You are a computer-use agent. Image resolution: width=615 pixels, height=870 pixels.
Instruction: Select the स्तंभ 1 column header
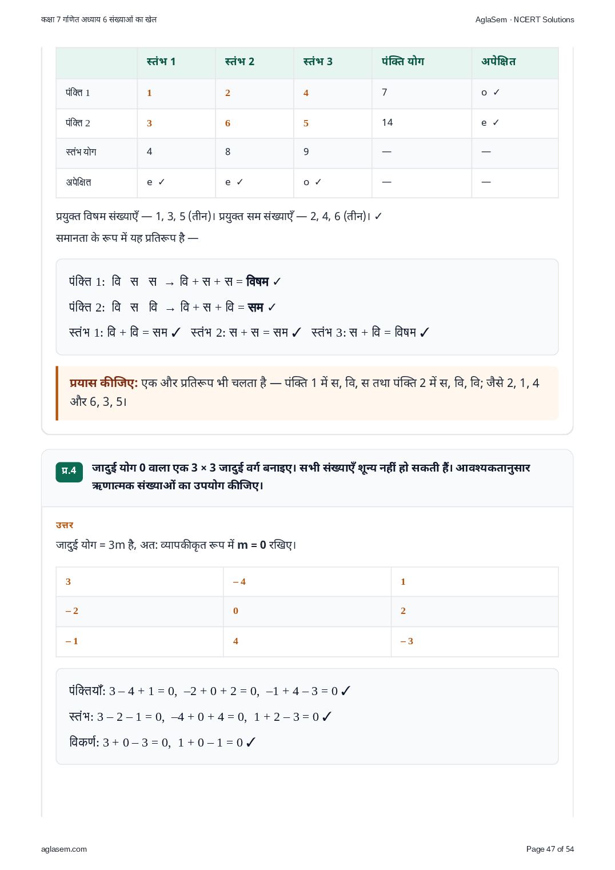click(x=161, y=62)
